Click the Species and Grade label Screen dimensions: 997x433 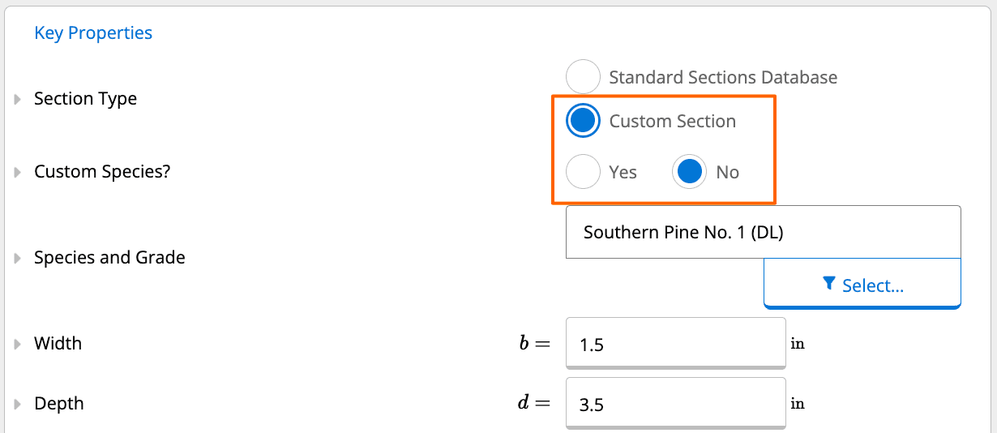point(109,258)
